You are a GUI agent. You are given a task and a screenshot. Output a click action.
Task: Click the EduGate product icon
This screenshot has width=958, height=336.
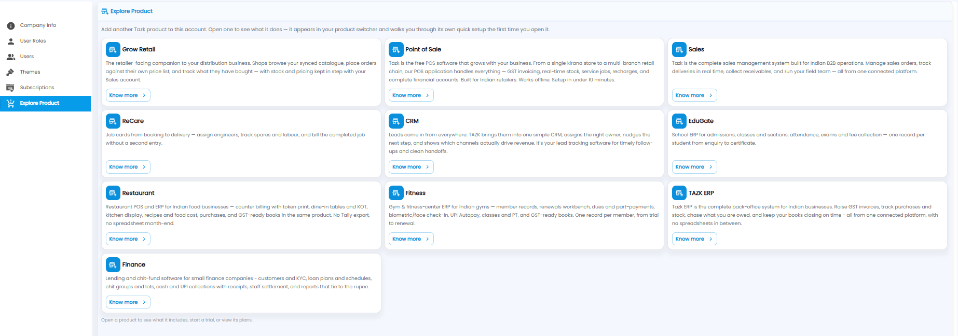tap(679, 121)
